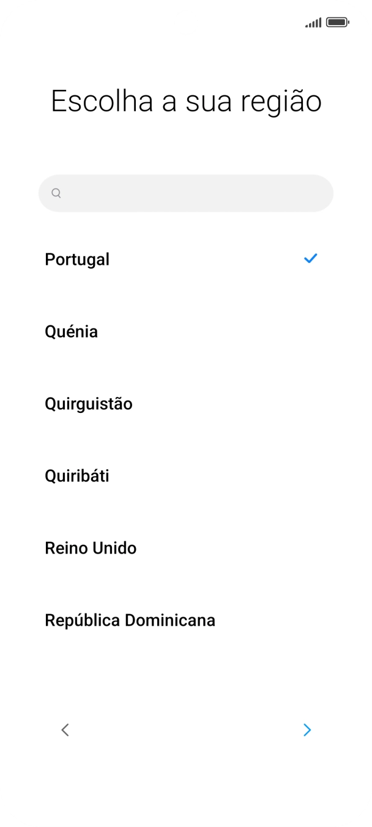The width and height of the screenshot is (372, 827).
Task: Select Portugal as your region
Action: coord(77,259)
